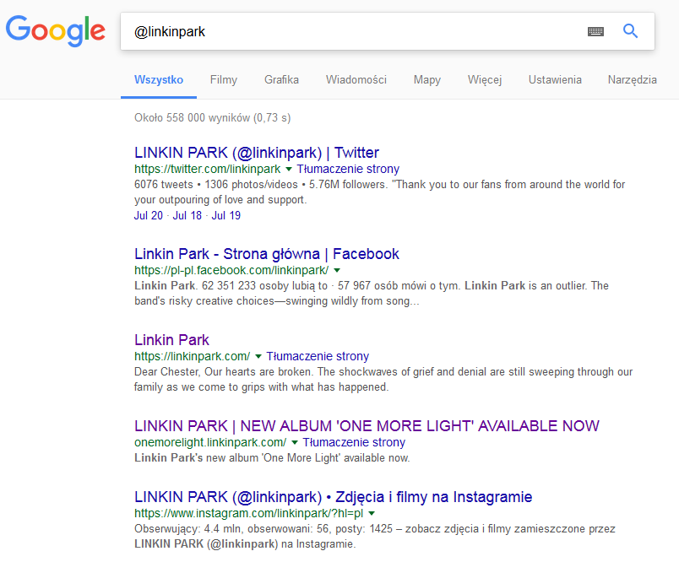Viewport: 679px width, 562px height.
Task: Open the Linkin Park official site result
Action: [x=171, y=340]
